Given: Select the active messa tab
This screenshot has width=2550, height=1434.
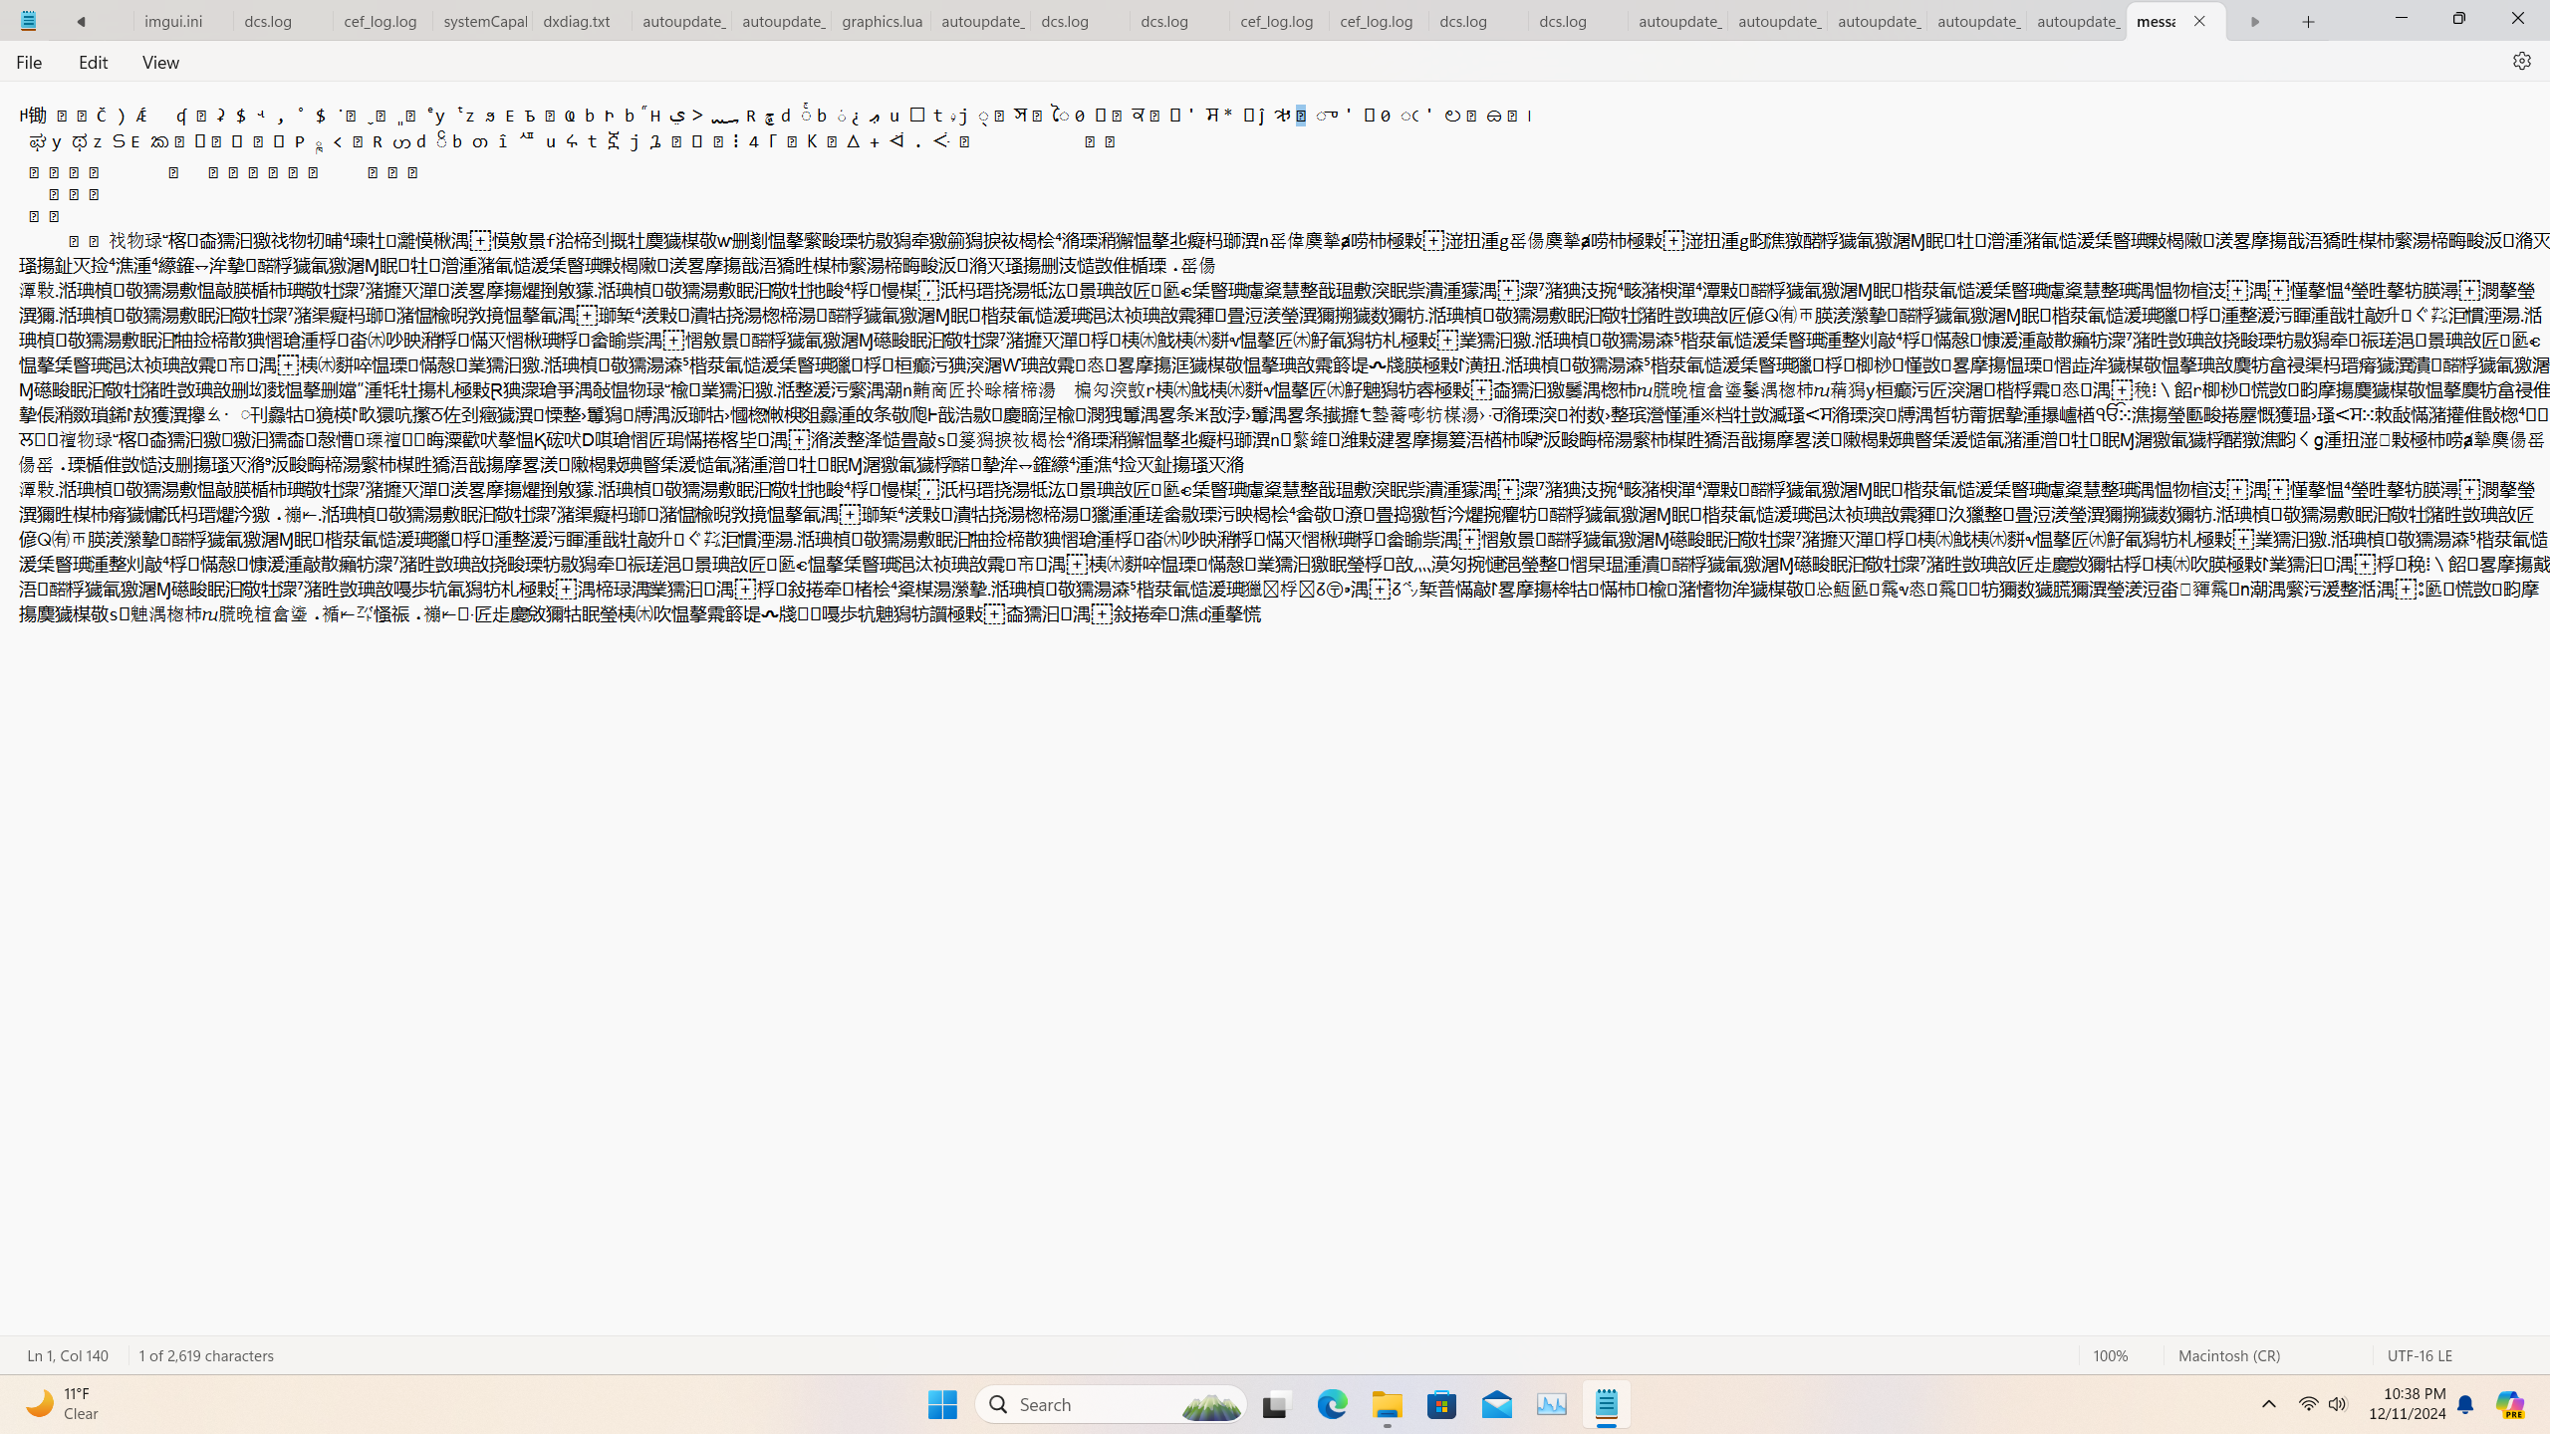Looking at the screenshot, I should click(2158, 21).
